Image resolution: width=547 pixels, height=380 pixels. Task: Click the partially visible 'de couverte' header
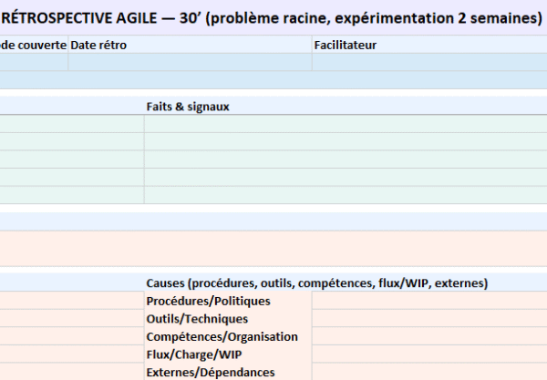point(34,45)
